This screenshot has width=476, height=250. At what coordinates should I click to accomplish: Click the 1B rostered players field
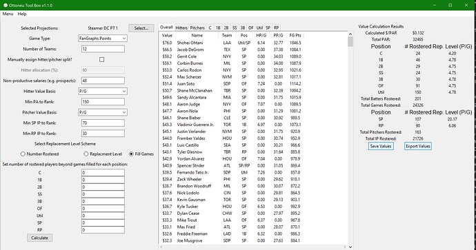click(103, 180)
